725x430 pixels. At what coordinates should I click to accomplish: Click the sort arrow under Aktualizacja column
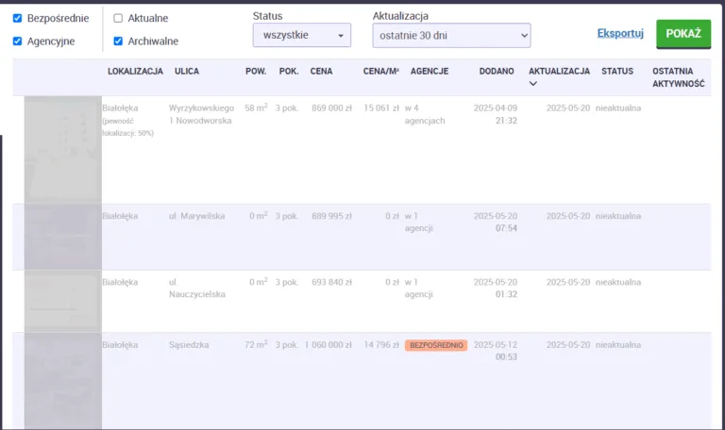tap(534, 84)
